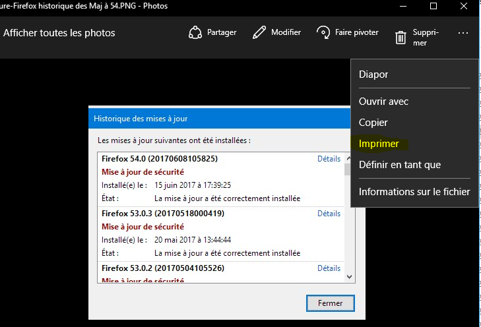This screenshot has width=481, height=327.
Task: Click the Partager label in toolbar
Action: click(222, 32)
